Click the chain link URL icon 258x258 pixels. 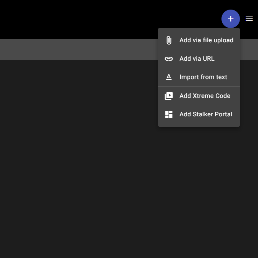(x=169, y=59)
